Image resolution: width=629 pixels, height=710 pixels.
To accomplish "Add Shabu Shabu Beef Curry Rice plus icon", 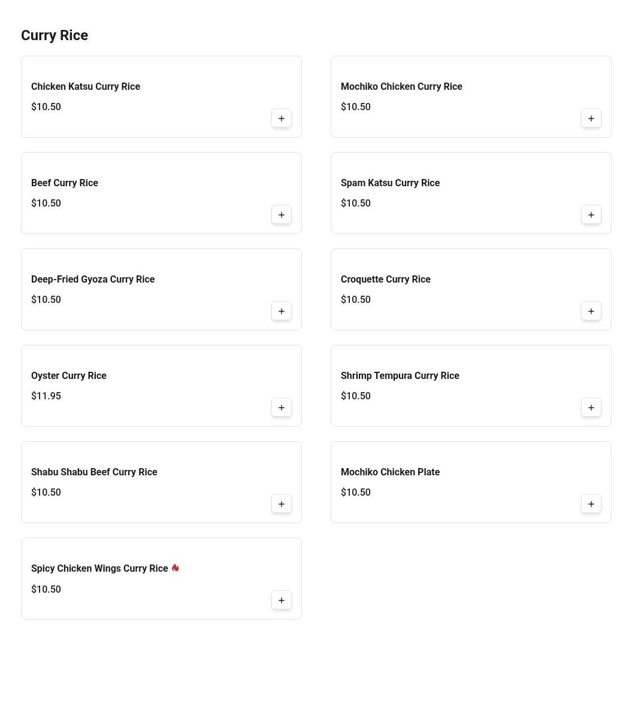I will click(282, 504).
